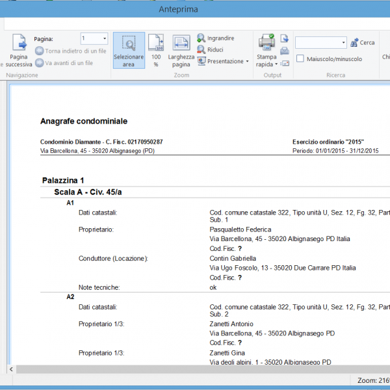Click the Stampa rapida printer icon
390x390 pixels.
click(x=266, y=44)
